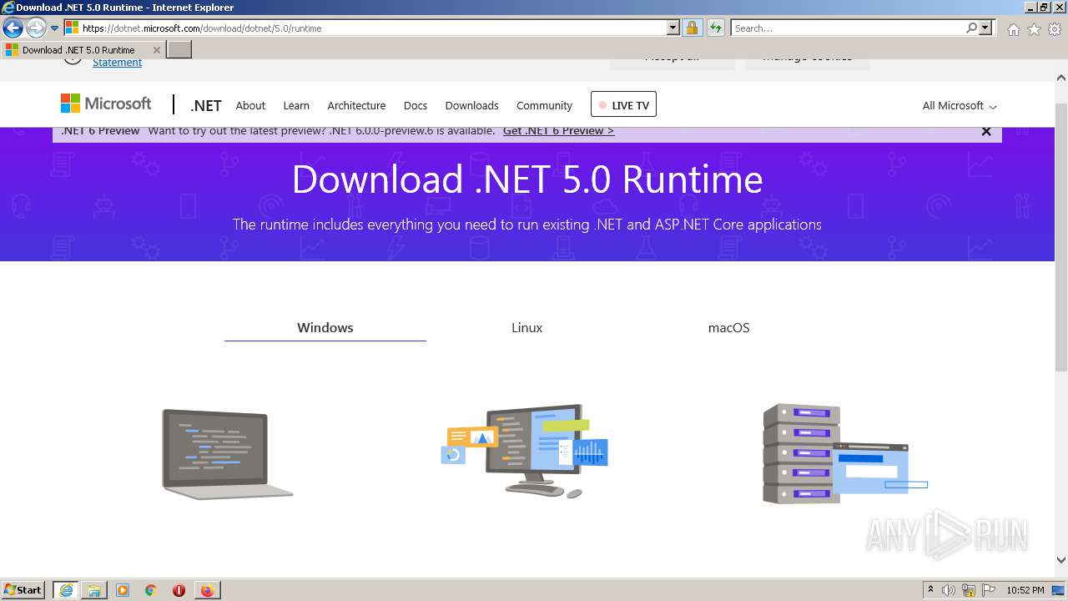Select the macOS tab

tap(728, 328)
